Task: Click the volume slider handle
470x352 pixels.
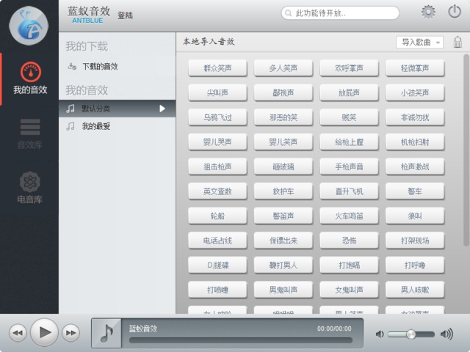Action: 411,334
